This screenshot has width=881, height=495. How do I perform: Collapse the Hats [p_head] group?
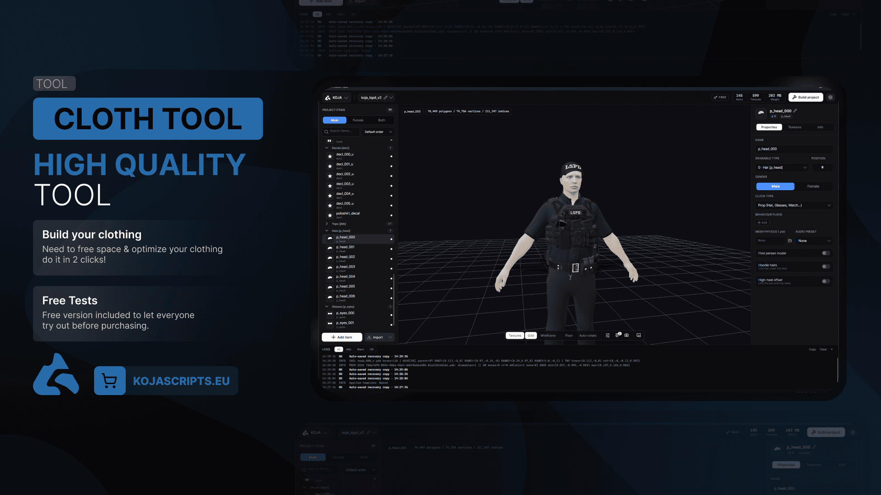pos(327,231)
